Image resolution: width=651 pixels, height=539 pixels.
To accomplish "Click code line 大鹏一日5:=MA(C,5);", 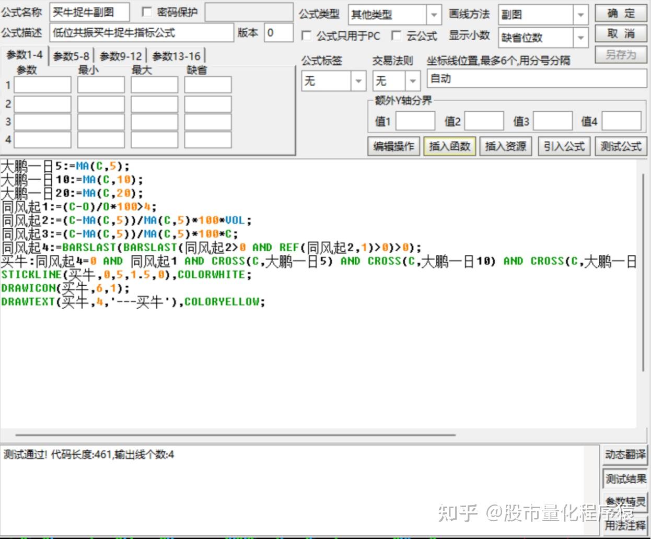I will pyautogui.click(x=65, y=167).
